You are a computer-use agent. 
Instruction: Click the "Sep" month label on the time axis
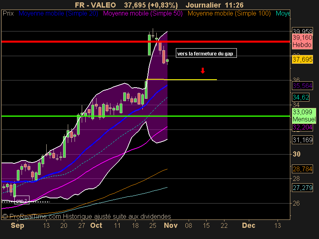pos(18,225)
